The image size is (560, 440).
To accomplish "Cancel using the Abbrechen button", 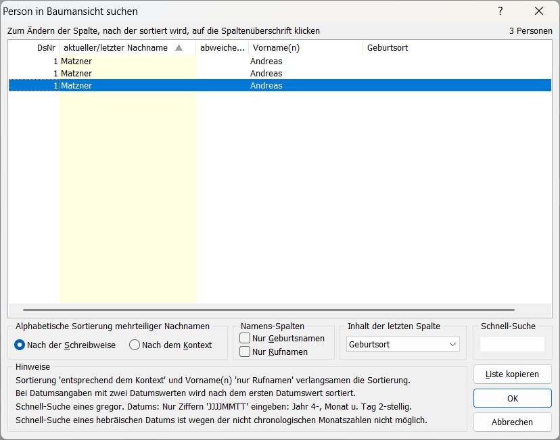I will 513,422.
